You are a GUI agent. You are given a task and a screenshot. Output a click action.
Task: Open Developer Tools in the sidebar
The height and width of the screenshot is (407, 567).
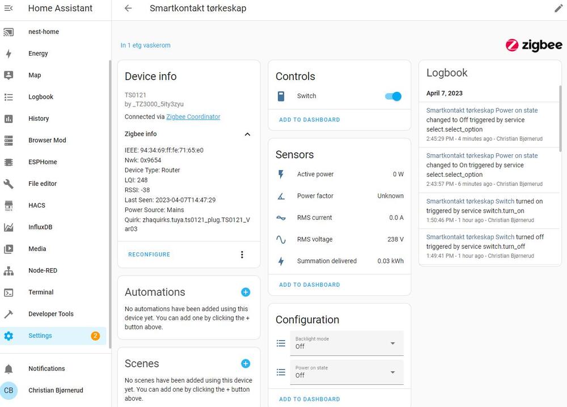50,314
